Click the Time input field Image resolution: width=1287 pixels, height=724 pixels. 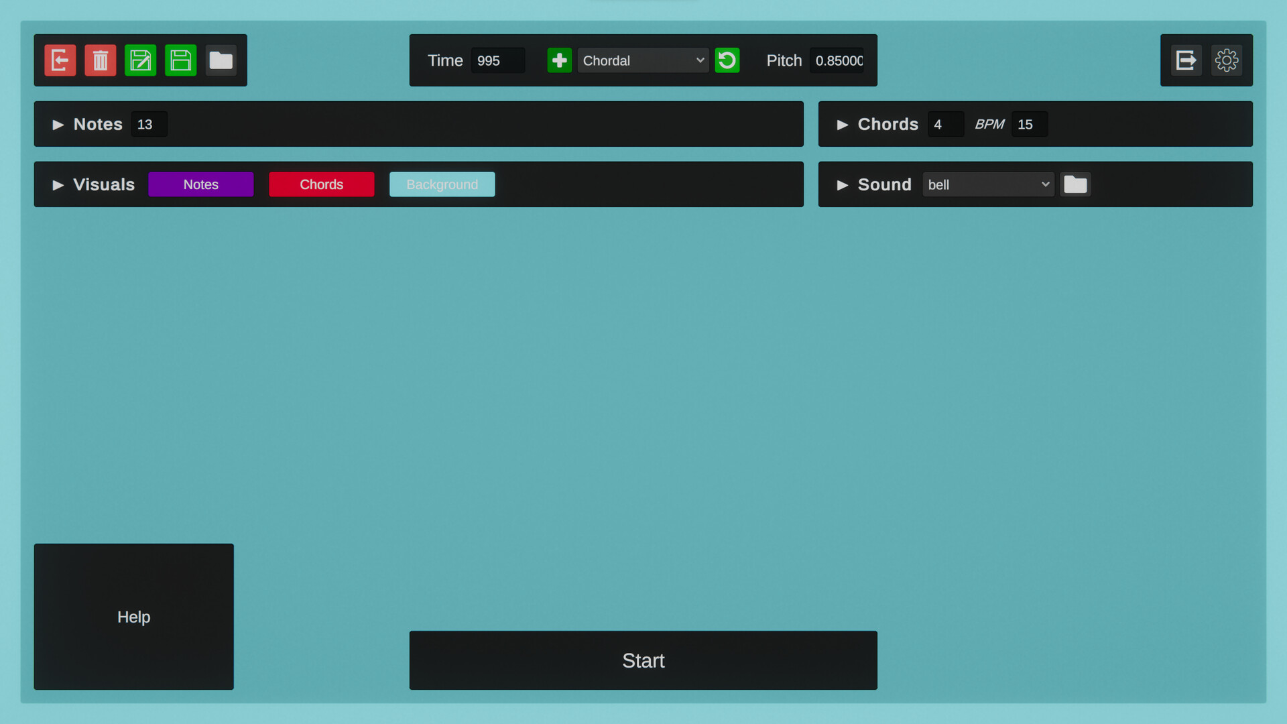497,60
